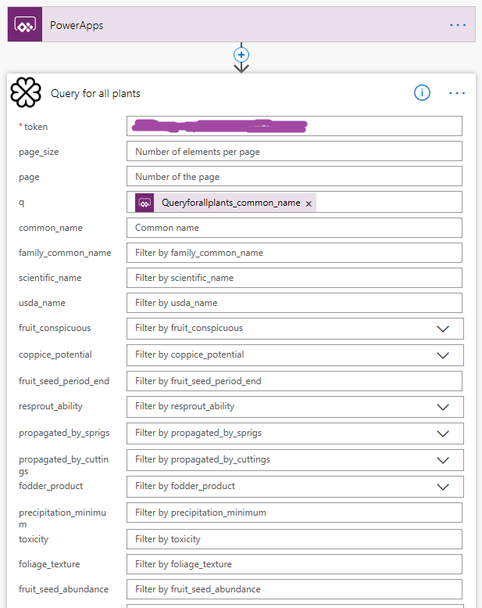Click the Query for all plants title

coord(95,94)
